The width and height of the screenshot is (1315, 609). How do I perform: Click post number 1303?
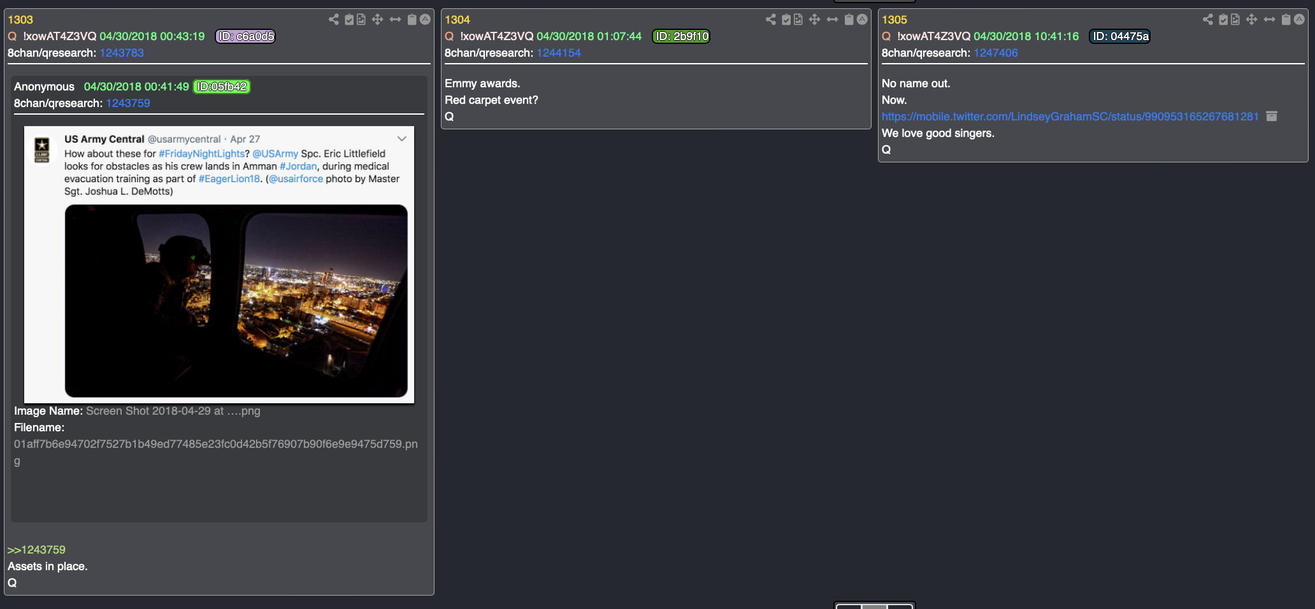click(x=20, y=20)
